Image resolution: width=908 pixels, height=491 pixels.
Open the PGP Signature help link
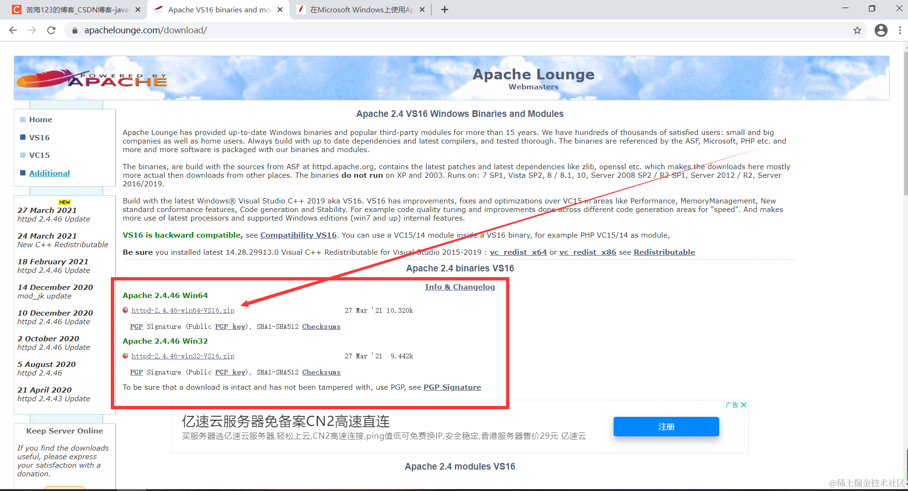pyautogui.click(x=452, y=387)
